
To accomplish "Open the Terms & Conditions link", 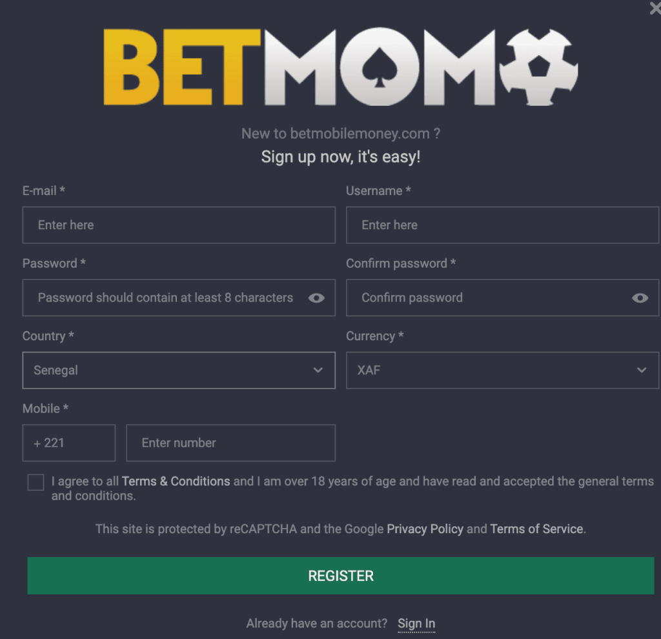I will (176, 482).
